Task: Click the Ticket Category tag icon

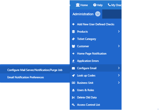Action: (73, 39)
